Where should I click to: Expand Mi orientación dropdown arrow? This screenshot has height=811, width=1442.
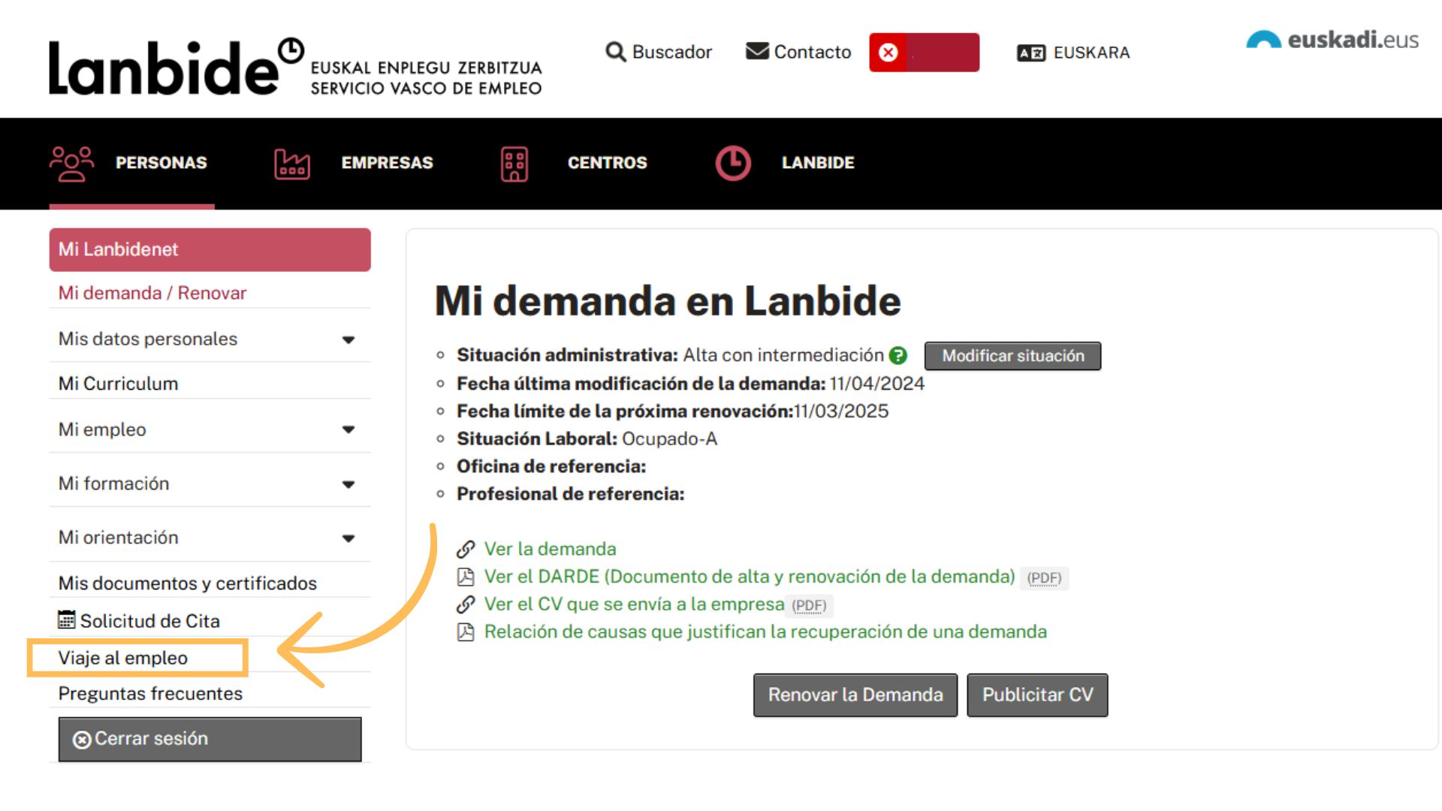click(348, 538)
